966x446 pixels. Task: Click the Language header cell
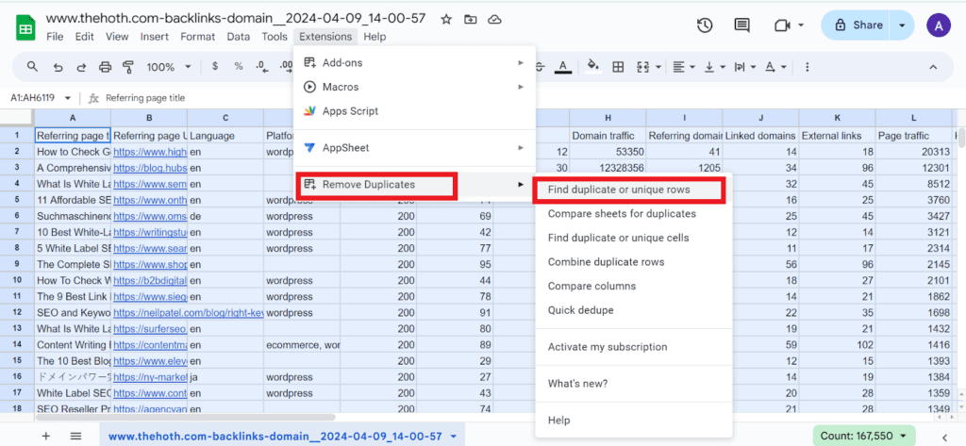(x=225, y=134)
